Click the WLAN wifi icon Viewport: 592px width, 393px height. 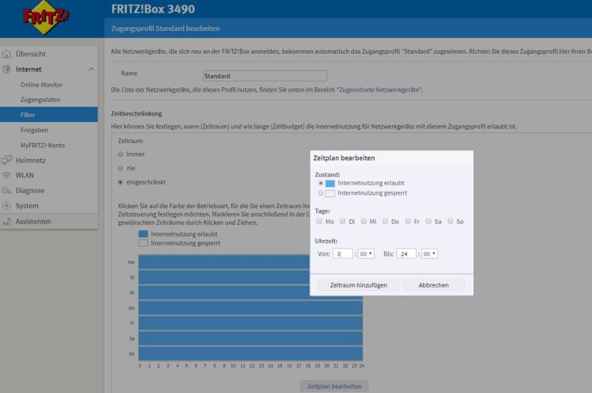(6, 175)
